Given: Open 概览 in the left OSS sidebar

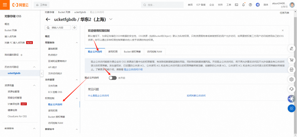Looking at the screenshot, I should coord(7,24).
